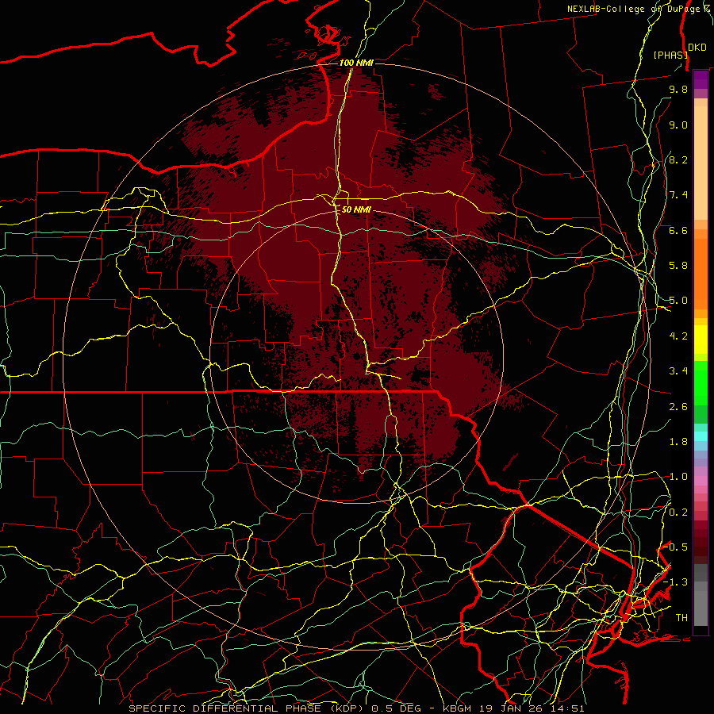Click the -1.3 value on the color scale
Viewport: 714px width, 714px height.
[676, 582]
